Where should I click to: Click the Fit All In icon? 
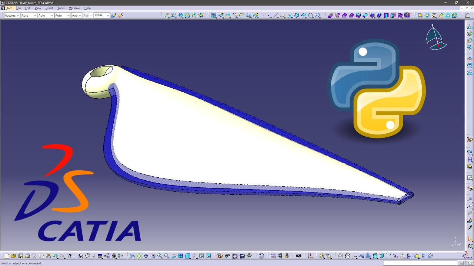pos(139,256)
